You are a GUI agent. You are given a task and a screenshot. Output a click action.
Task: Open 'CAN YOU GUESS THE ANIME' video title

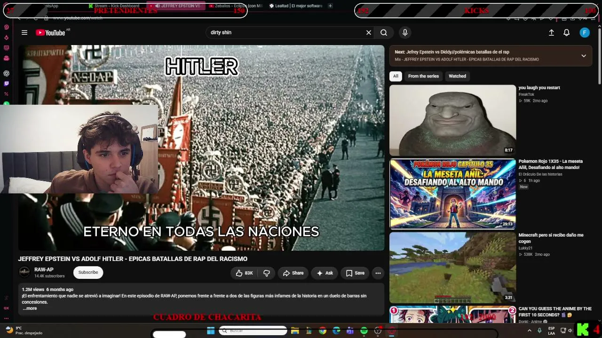(555, 312)
